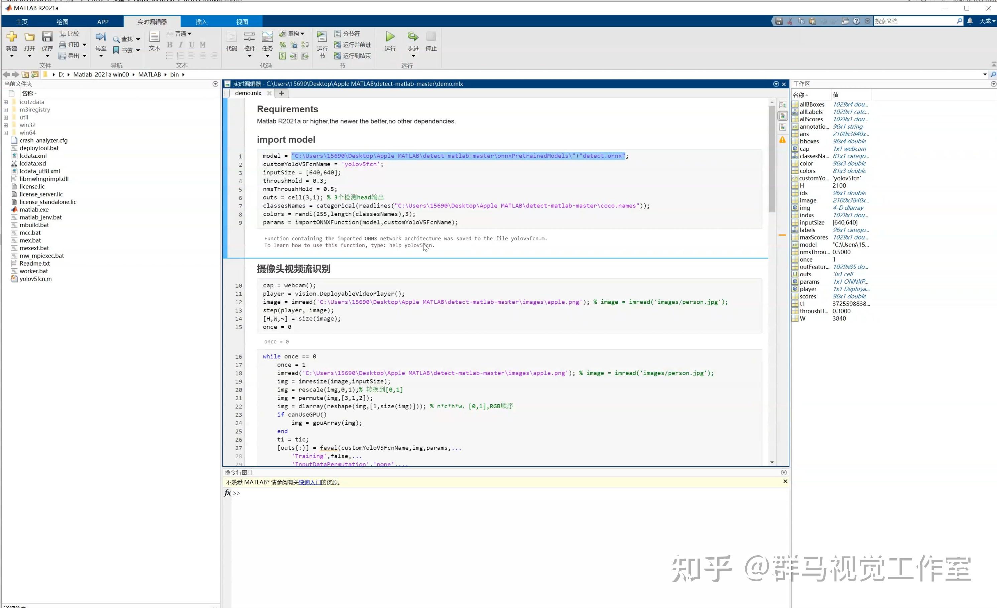
Task: Click the Help question mark icon
Action: [856, 21]
